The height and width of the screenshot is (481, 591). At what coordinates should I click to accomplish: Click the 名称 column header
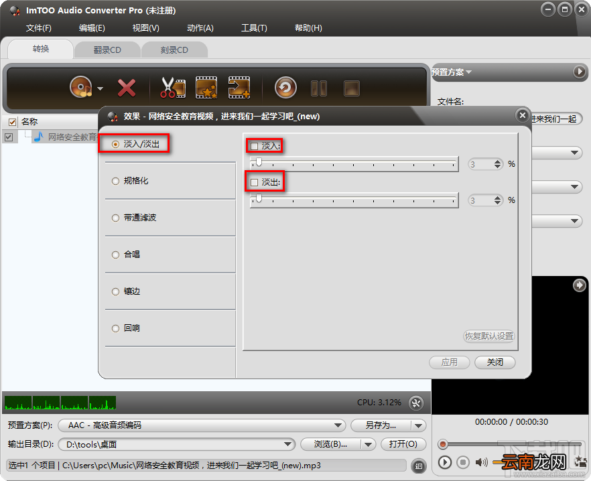pos(29,122)
